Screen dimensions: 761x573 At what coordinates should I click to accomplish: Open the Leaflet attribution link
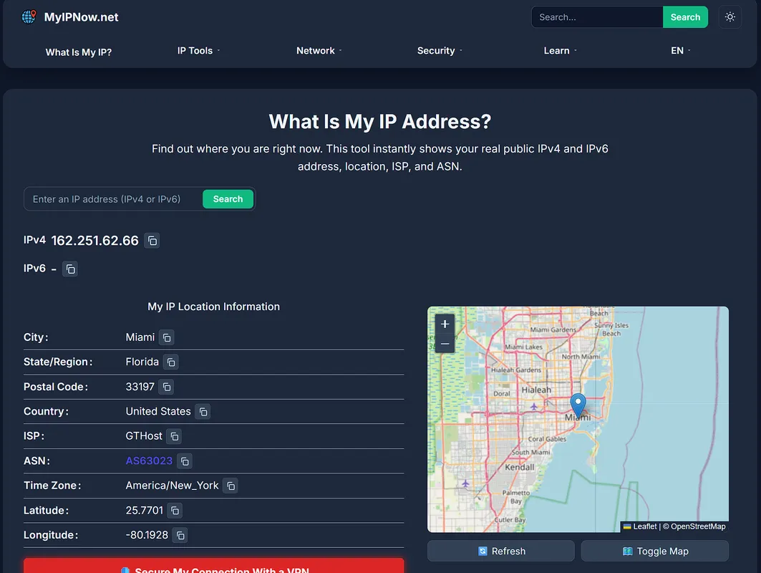click(x=640, y=526)
